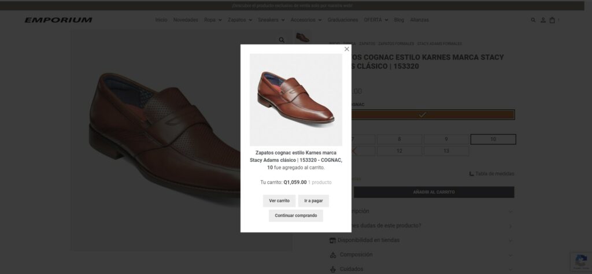Image resolution: width=592 pixels, height=274 pixels.
Task: Open the shopping bag cart icon
Action: pyautogui.click(x=552, y=20)
